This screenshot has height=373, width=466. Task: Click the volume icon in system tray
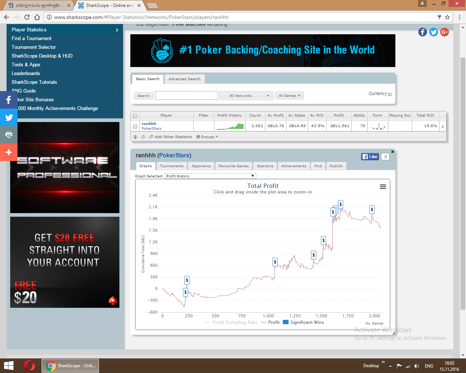coord(416,366)
